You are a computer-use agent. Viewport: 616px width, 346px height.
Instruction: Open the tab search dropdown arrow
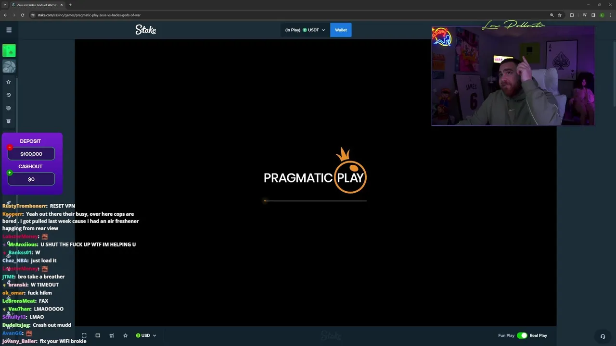pyautogui.click(x=5, y=5)
